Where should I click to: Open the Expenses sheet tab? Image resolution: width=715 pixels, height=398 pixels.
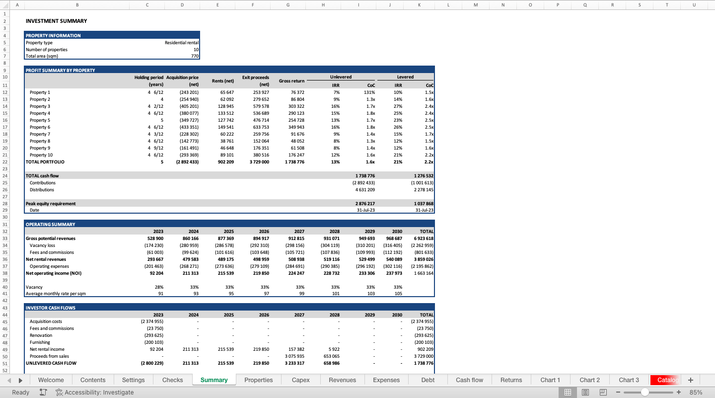(386, 380)
